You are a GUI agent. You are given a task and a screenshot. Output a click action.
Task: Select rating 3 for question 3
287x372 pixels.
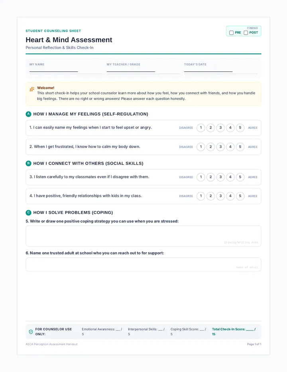point(220,177)
